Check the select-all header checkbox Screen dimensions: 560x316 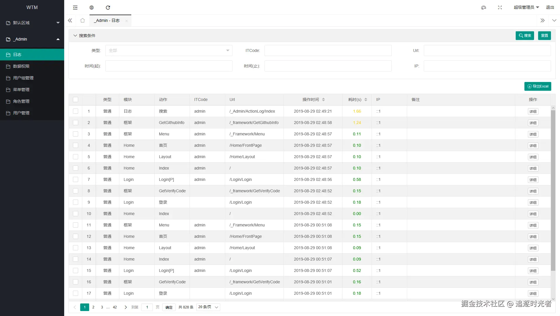pos(76,99)
